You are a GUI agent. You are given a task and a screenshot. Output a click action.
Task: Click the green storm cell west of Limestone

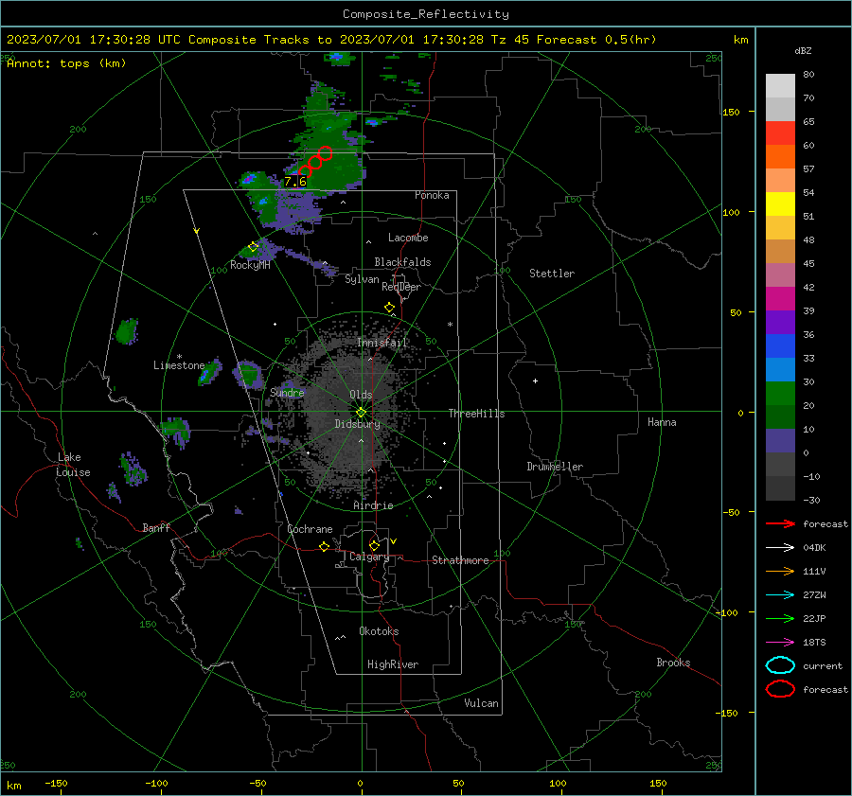click(x=127, y=331)
